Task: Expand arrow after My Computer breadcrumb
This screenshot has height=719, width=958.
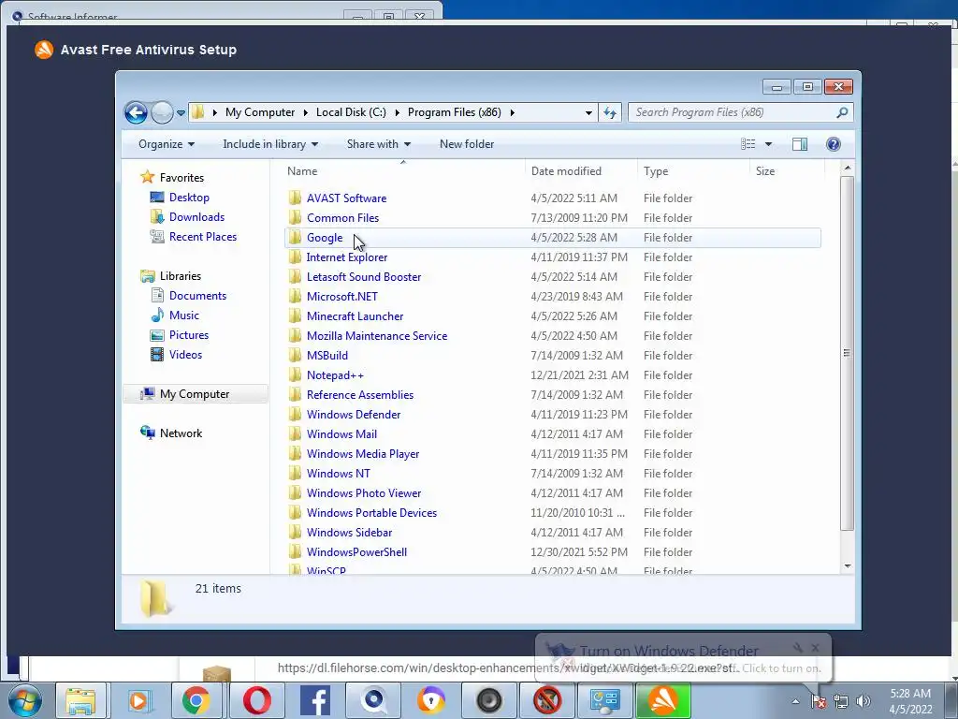Action: [306, 112]
